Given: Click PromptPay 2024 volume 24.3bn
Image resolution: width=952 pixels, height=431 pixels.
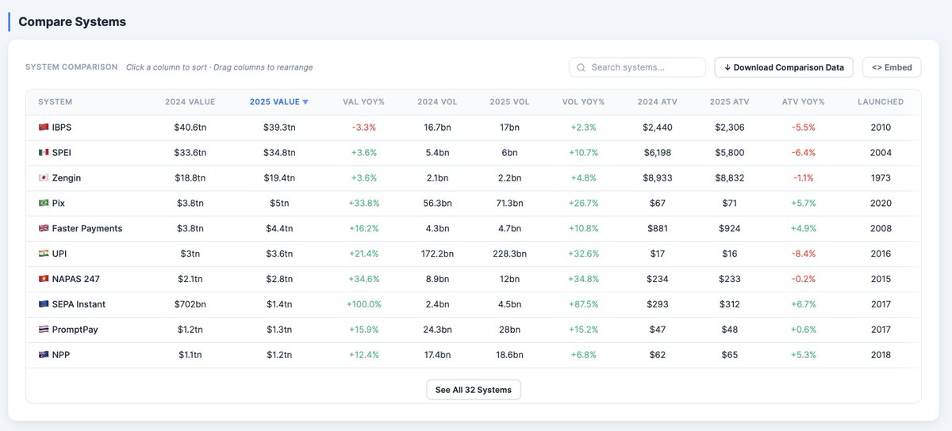Looking at the screenshot, I should 437,330.
